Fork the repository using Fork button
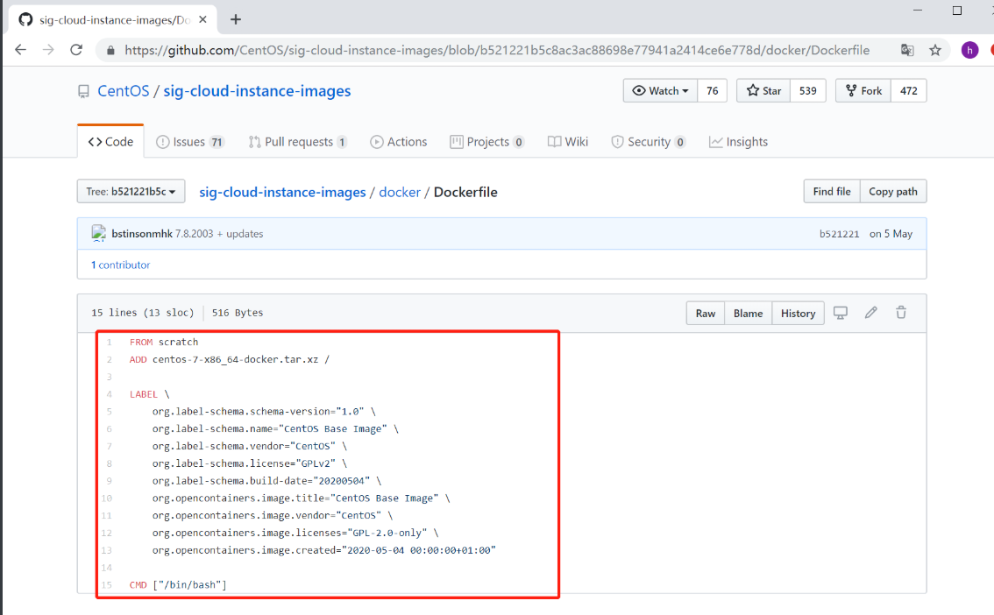The height and width of the screenshot is (615, 994). [x=863, y=90]
